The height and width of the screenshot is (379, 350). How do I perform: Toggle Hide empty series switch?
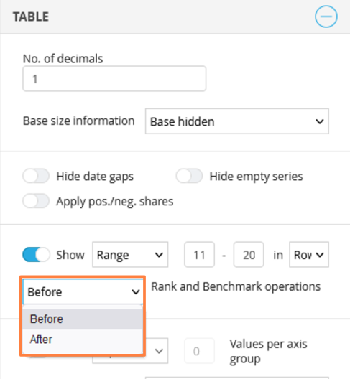[x=189, y=176]
